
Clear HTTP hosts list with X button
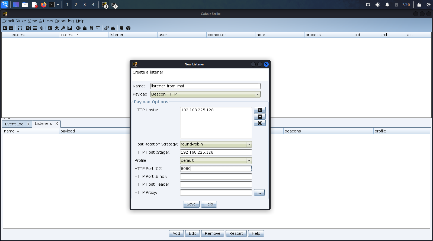259,123
